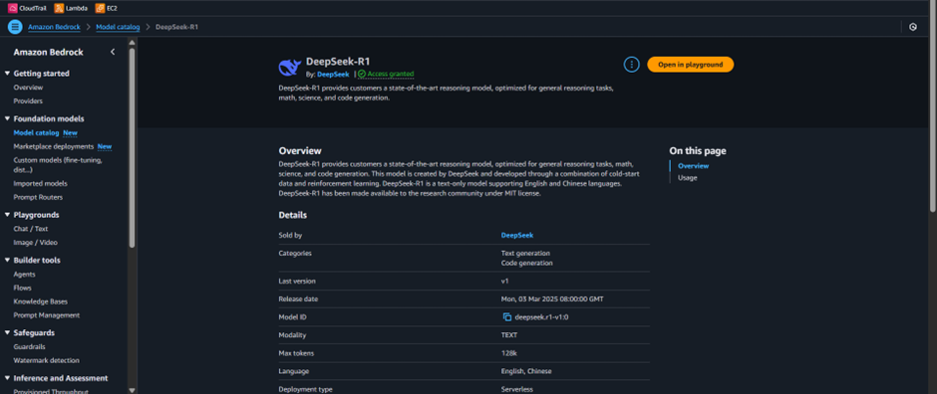Open Watermark detection in the sidebar
This screenshot has width=937, height=394.
47,360
